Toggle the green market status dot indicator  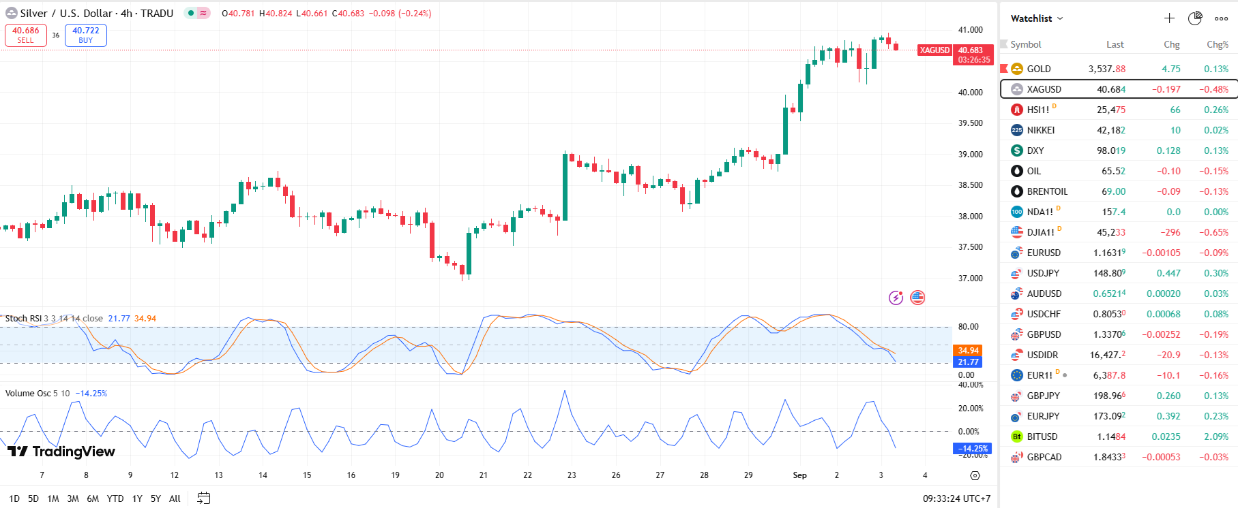point(191,13)
